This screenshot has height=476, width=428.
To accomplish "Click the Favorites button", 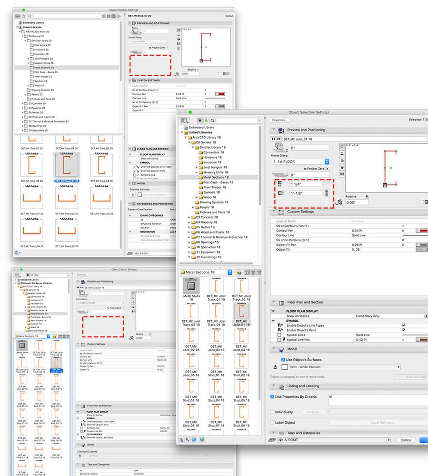I will (279, 120).
